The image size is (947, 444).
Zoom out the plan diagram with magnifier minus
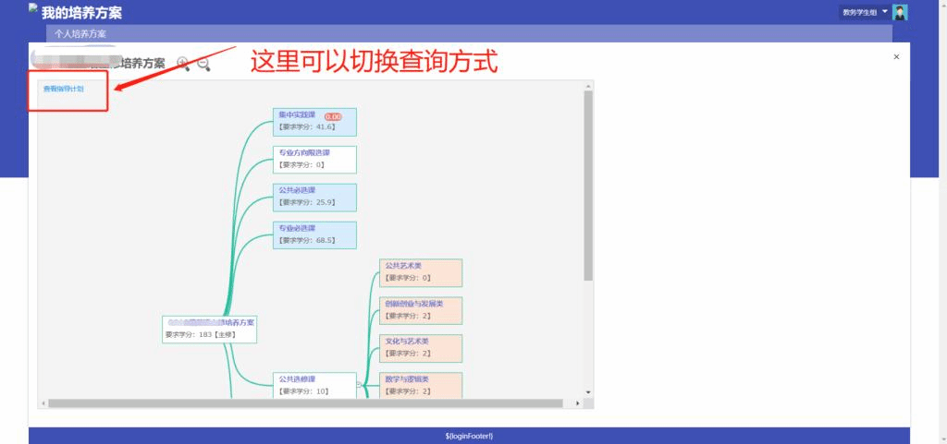pyautogui.click(x=203, y=64)
